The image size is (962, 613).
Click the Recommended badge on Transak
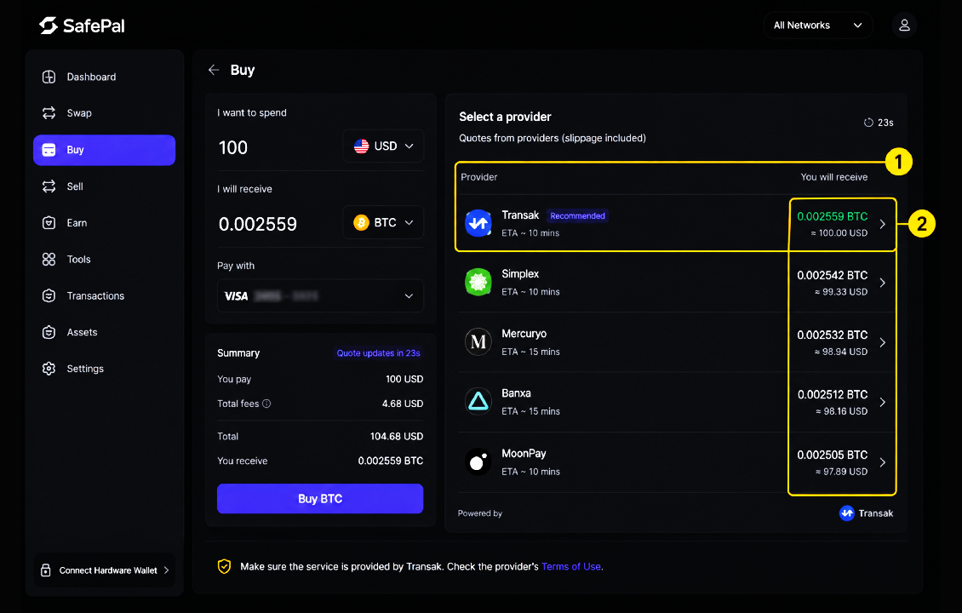[x=577, y=216]
